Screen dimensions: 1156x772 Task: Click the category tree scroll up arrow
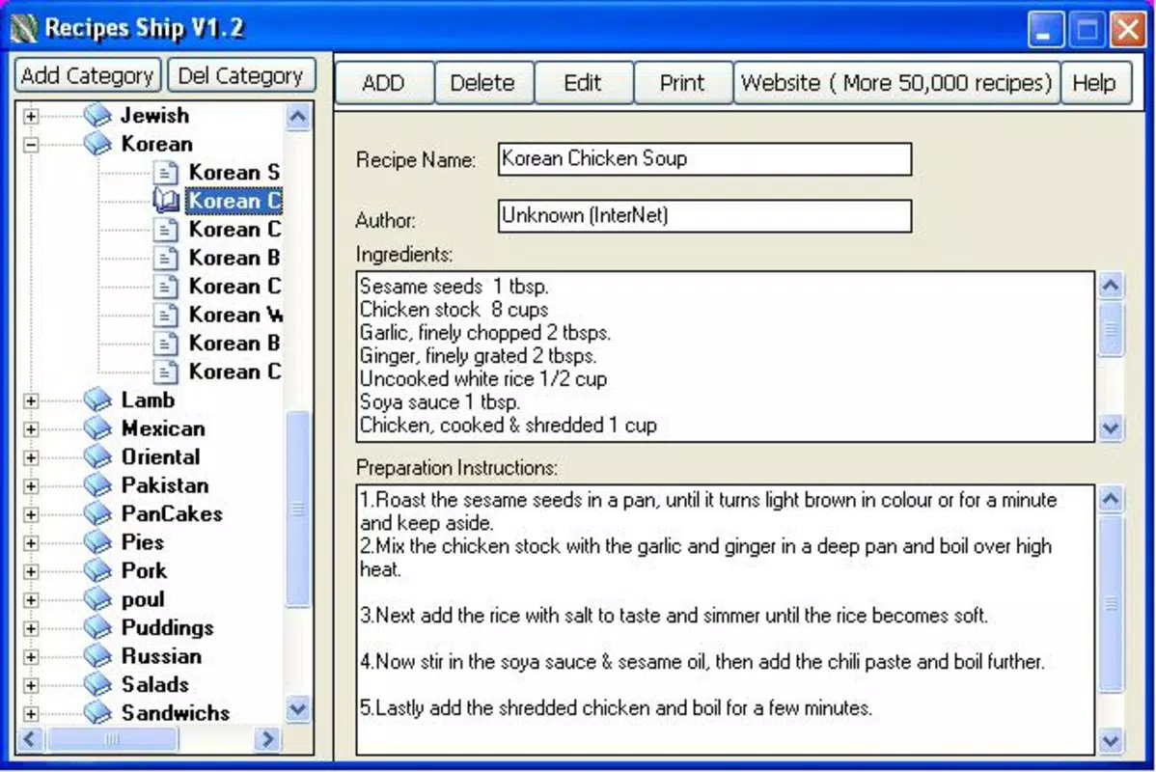(298, 117)
